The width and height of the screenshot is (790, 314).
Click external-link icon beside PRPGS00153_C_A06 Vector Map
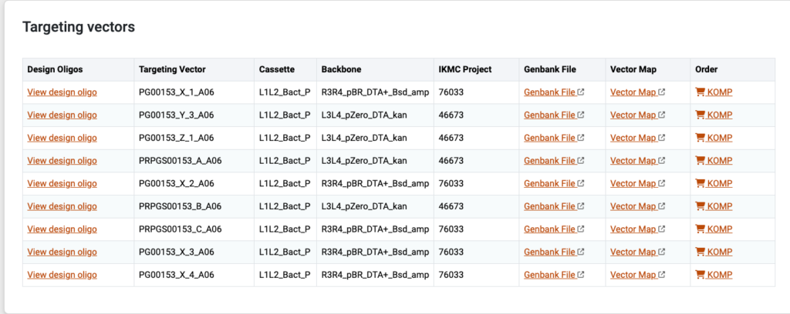tap(661, 229)
